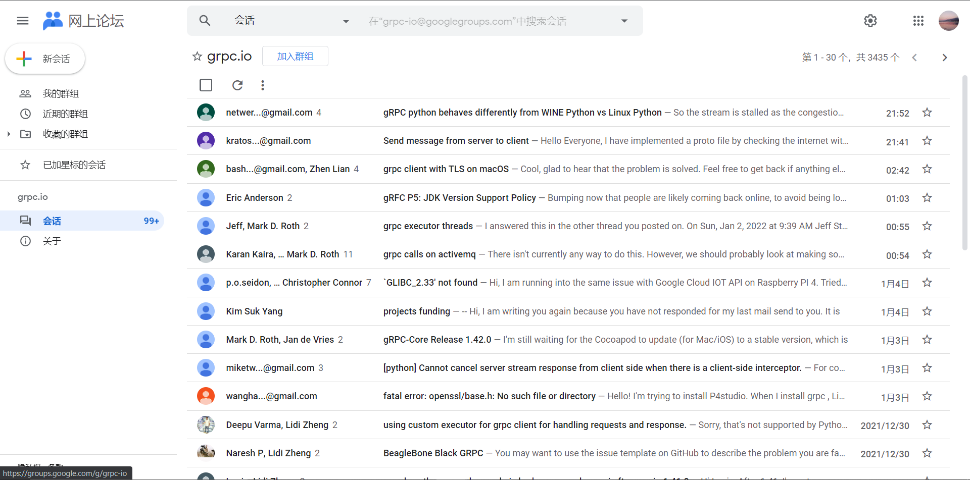Click the 21:41 timestamp of kratos thread
Image resolution: width=970 pixels, height=480 pixels.
(x=897, y=142)
